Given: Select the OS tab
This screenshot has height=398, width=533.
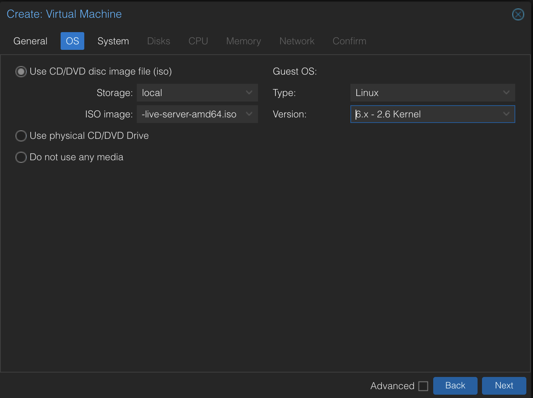Looking at the screenshot, I should click(72, 41).
